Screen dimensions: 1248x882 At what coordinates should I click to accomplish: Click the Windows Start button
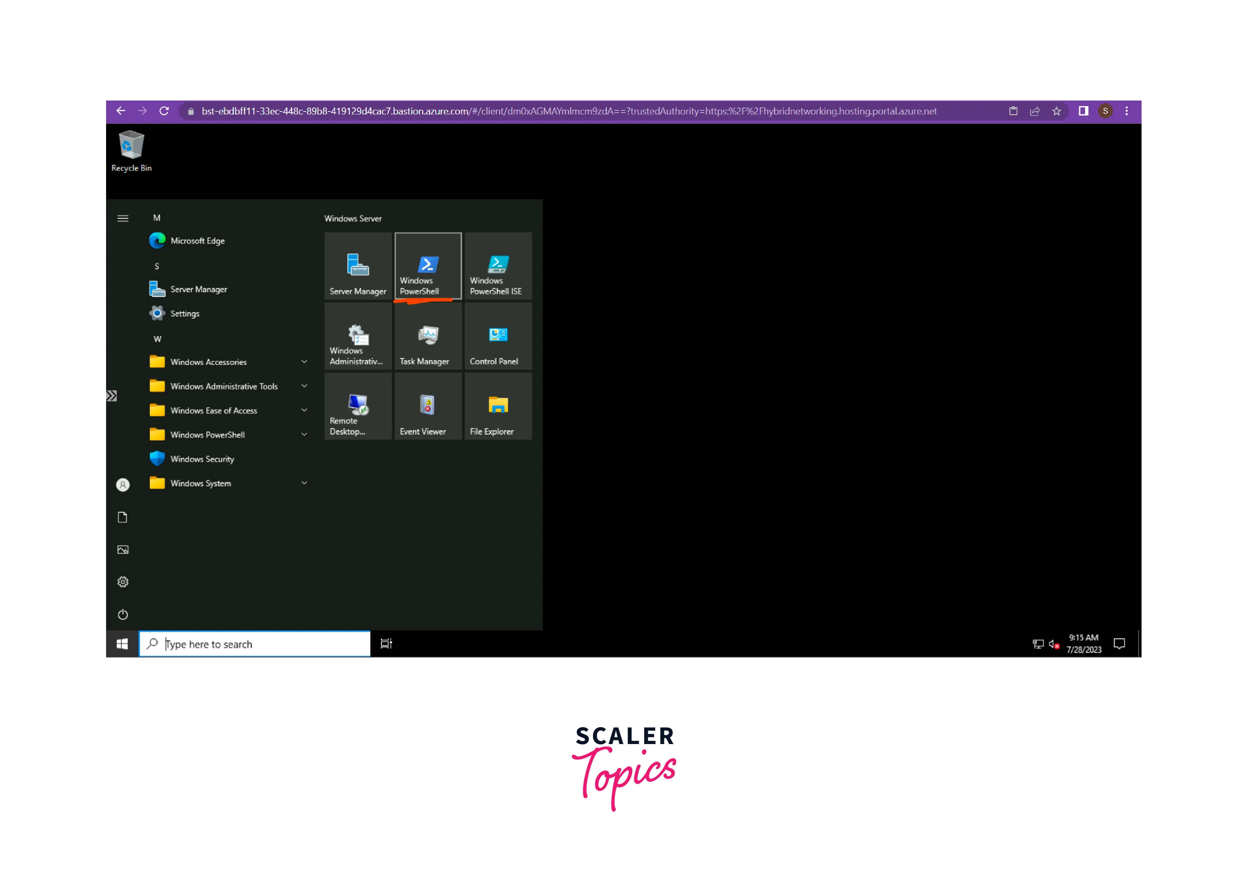click(122, 644)
